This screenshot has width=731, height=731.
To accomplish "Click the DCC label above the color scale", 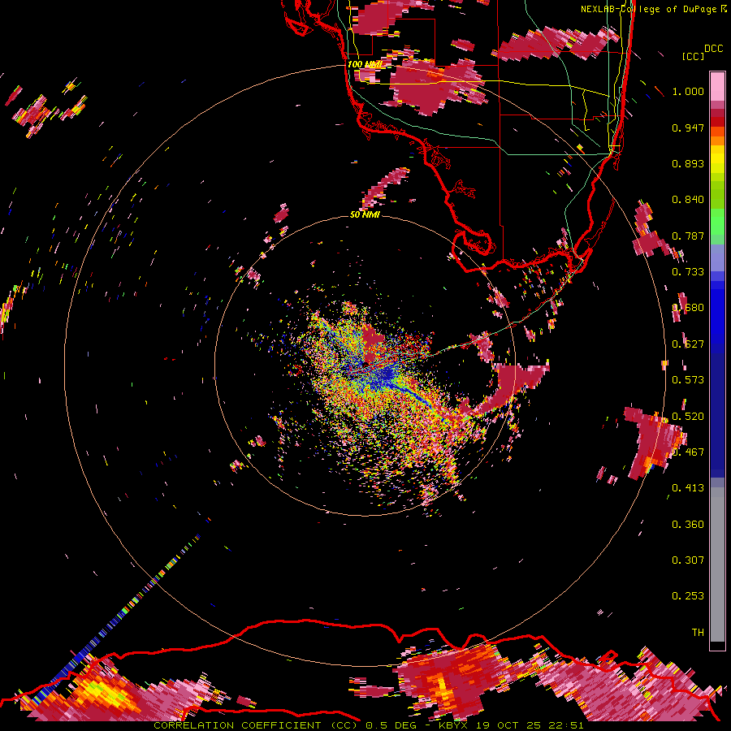I will click(x=713, y=49).
